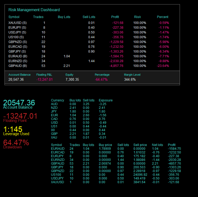
Task: Click the 1:145 Leverage Used indicator
Action: point(13,129)
